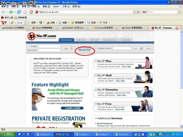The height and width of the screenshot is (137, 183).
Task: Open the back button history dropdown arrow
Action: click(7, 12)
